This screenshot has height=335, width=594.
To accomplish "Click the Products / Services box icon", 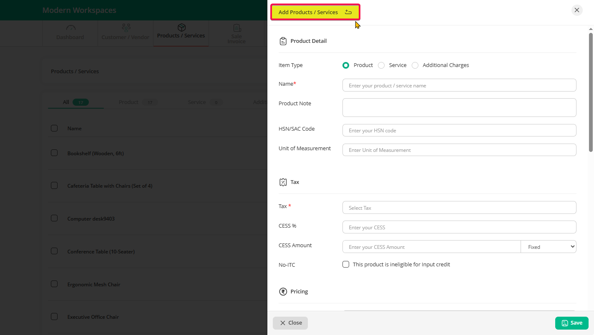I will click(181, 27).
